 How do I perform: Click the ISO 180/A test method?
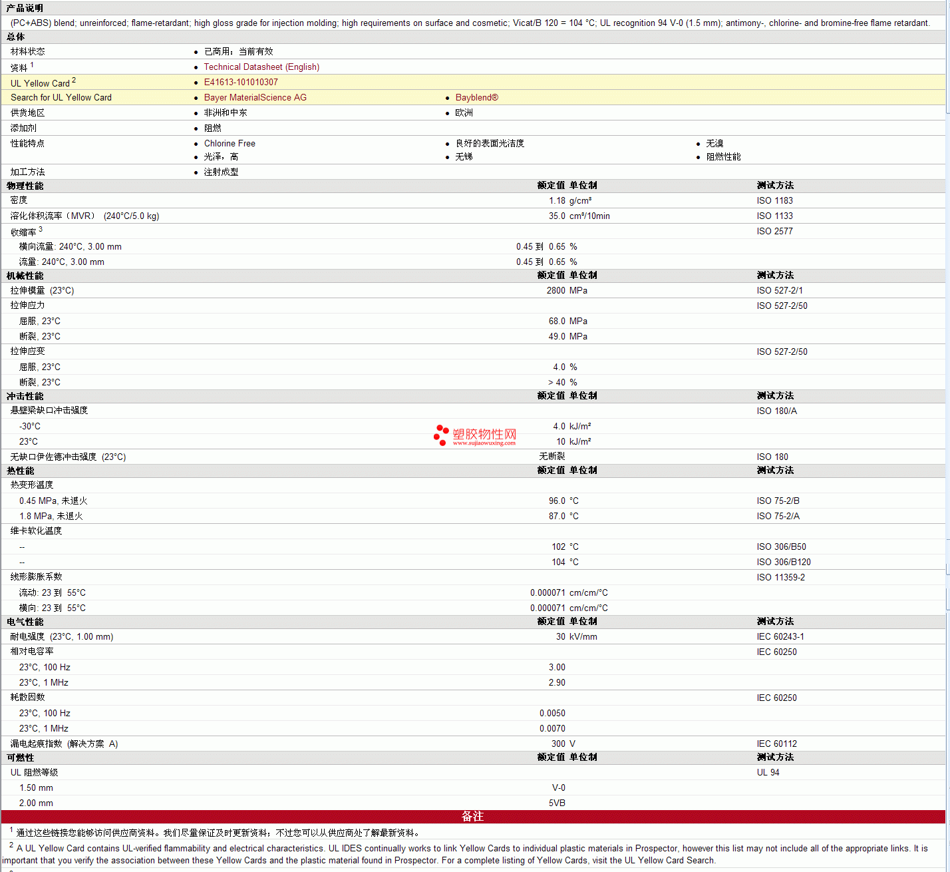[x=777, y=411]
